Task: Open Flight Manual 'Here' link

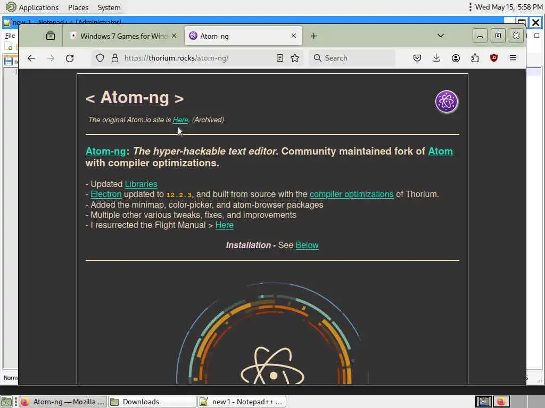Action: [x=225, y=225]
